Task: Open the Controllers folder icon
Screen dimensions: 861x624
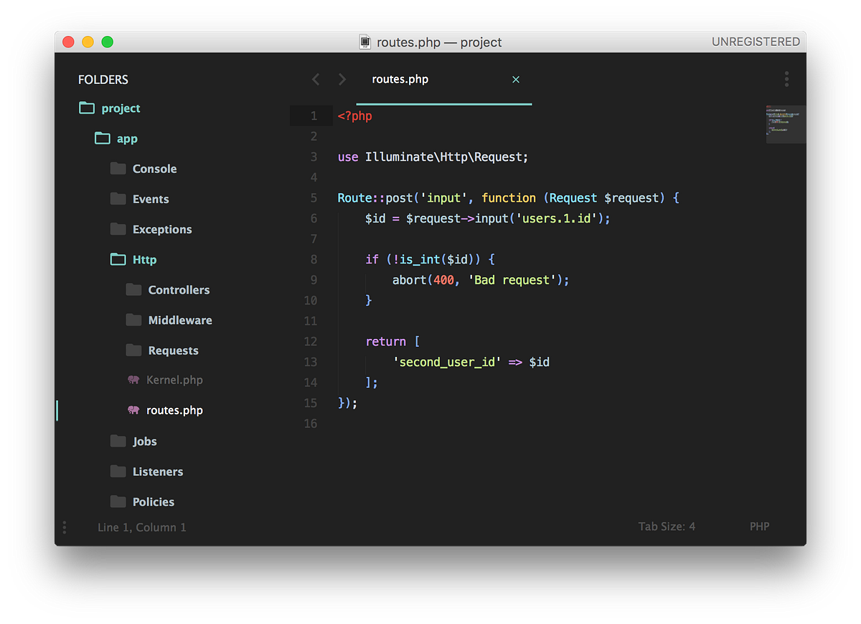Action: click(133, 289)
